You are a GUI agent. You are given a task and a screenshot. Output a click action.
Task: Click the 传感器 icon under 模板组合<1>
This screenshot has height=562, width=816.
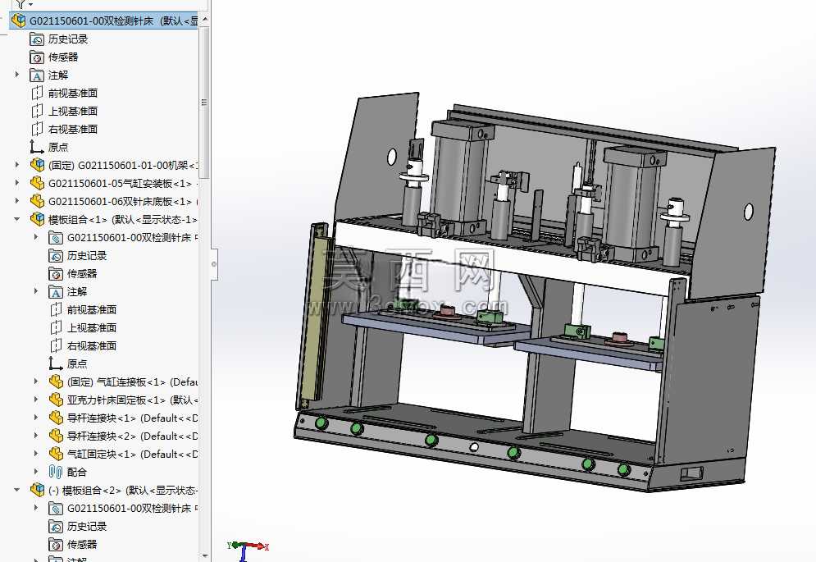click(56, 273)
